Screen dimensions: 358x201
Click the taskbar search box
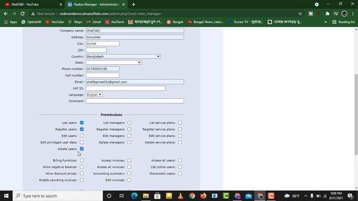[58, 196]
